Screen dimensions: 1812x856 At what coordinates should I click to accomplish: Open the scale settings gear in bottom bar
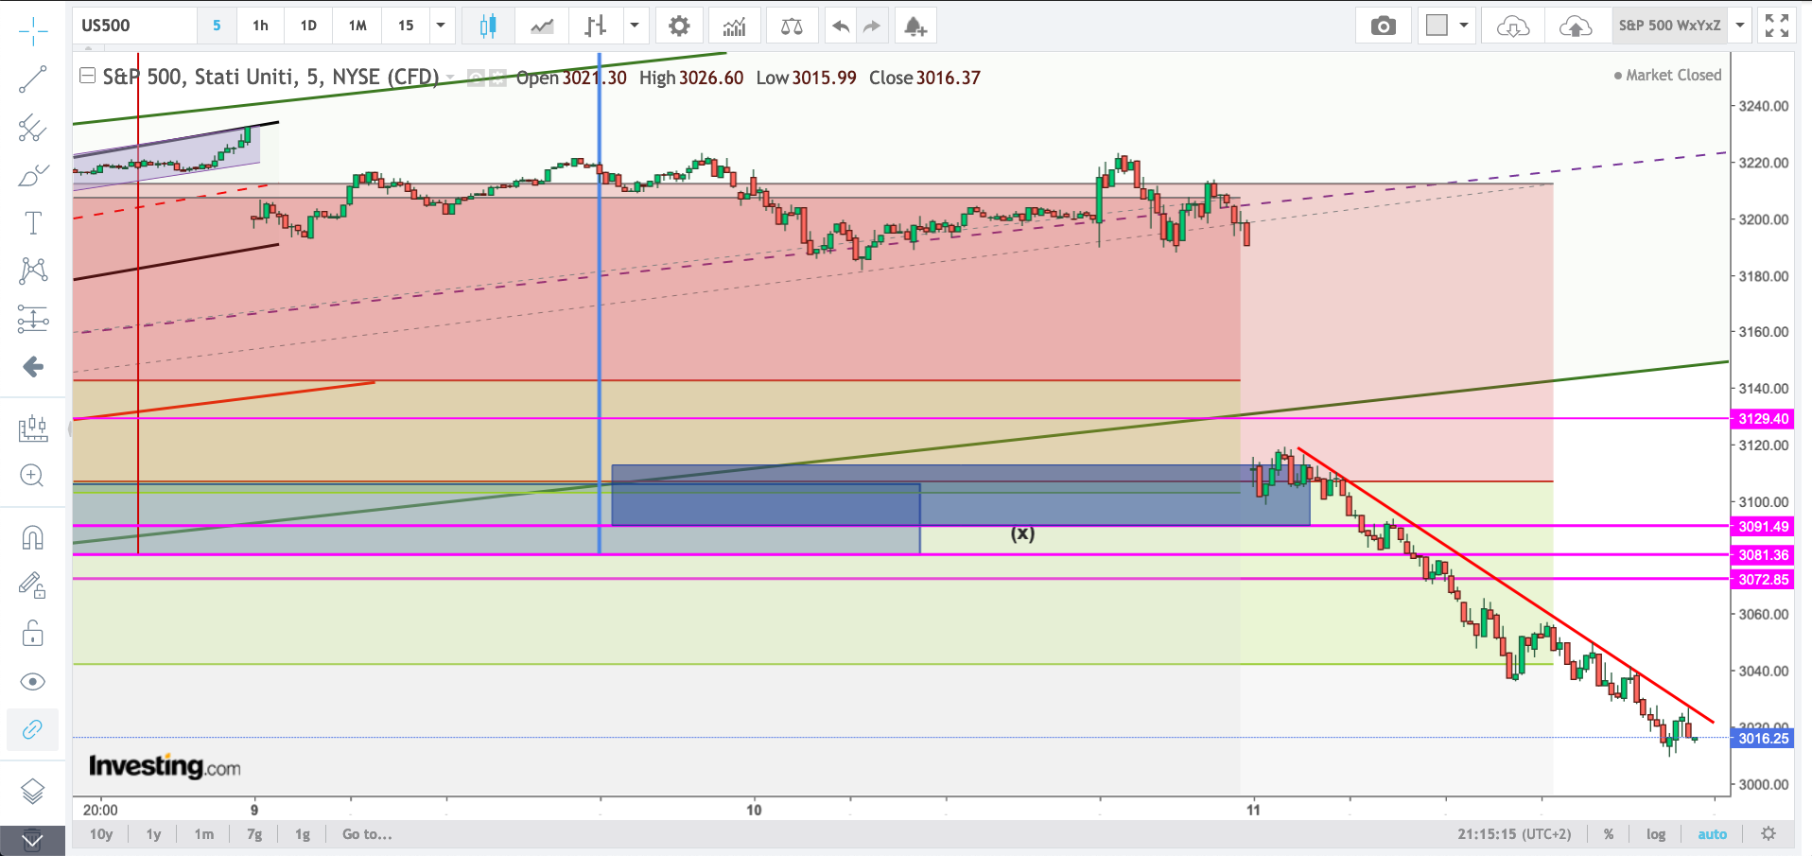[1768, 834]
